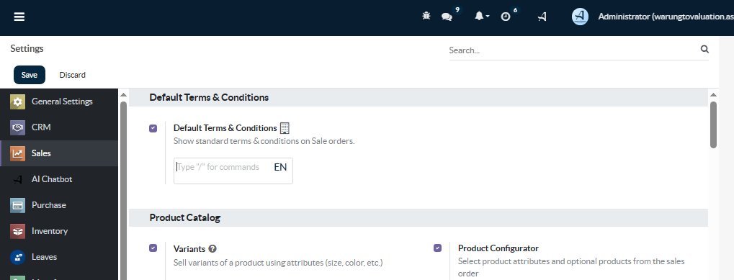Viewport: 734px width, 280px height.
Task: Click the Settings page title
Action: (x=27, y=49)
